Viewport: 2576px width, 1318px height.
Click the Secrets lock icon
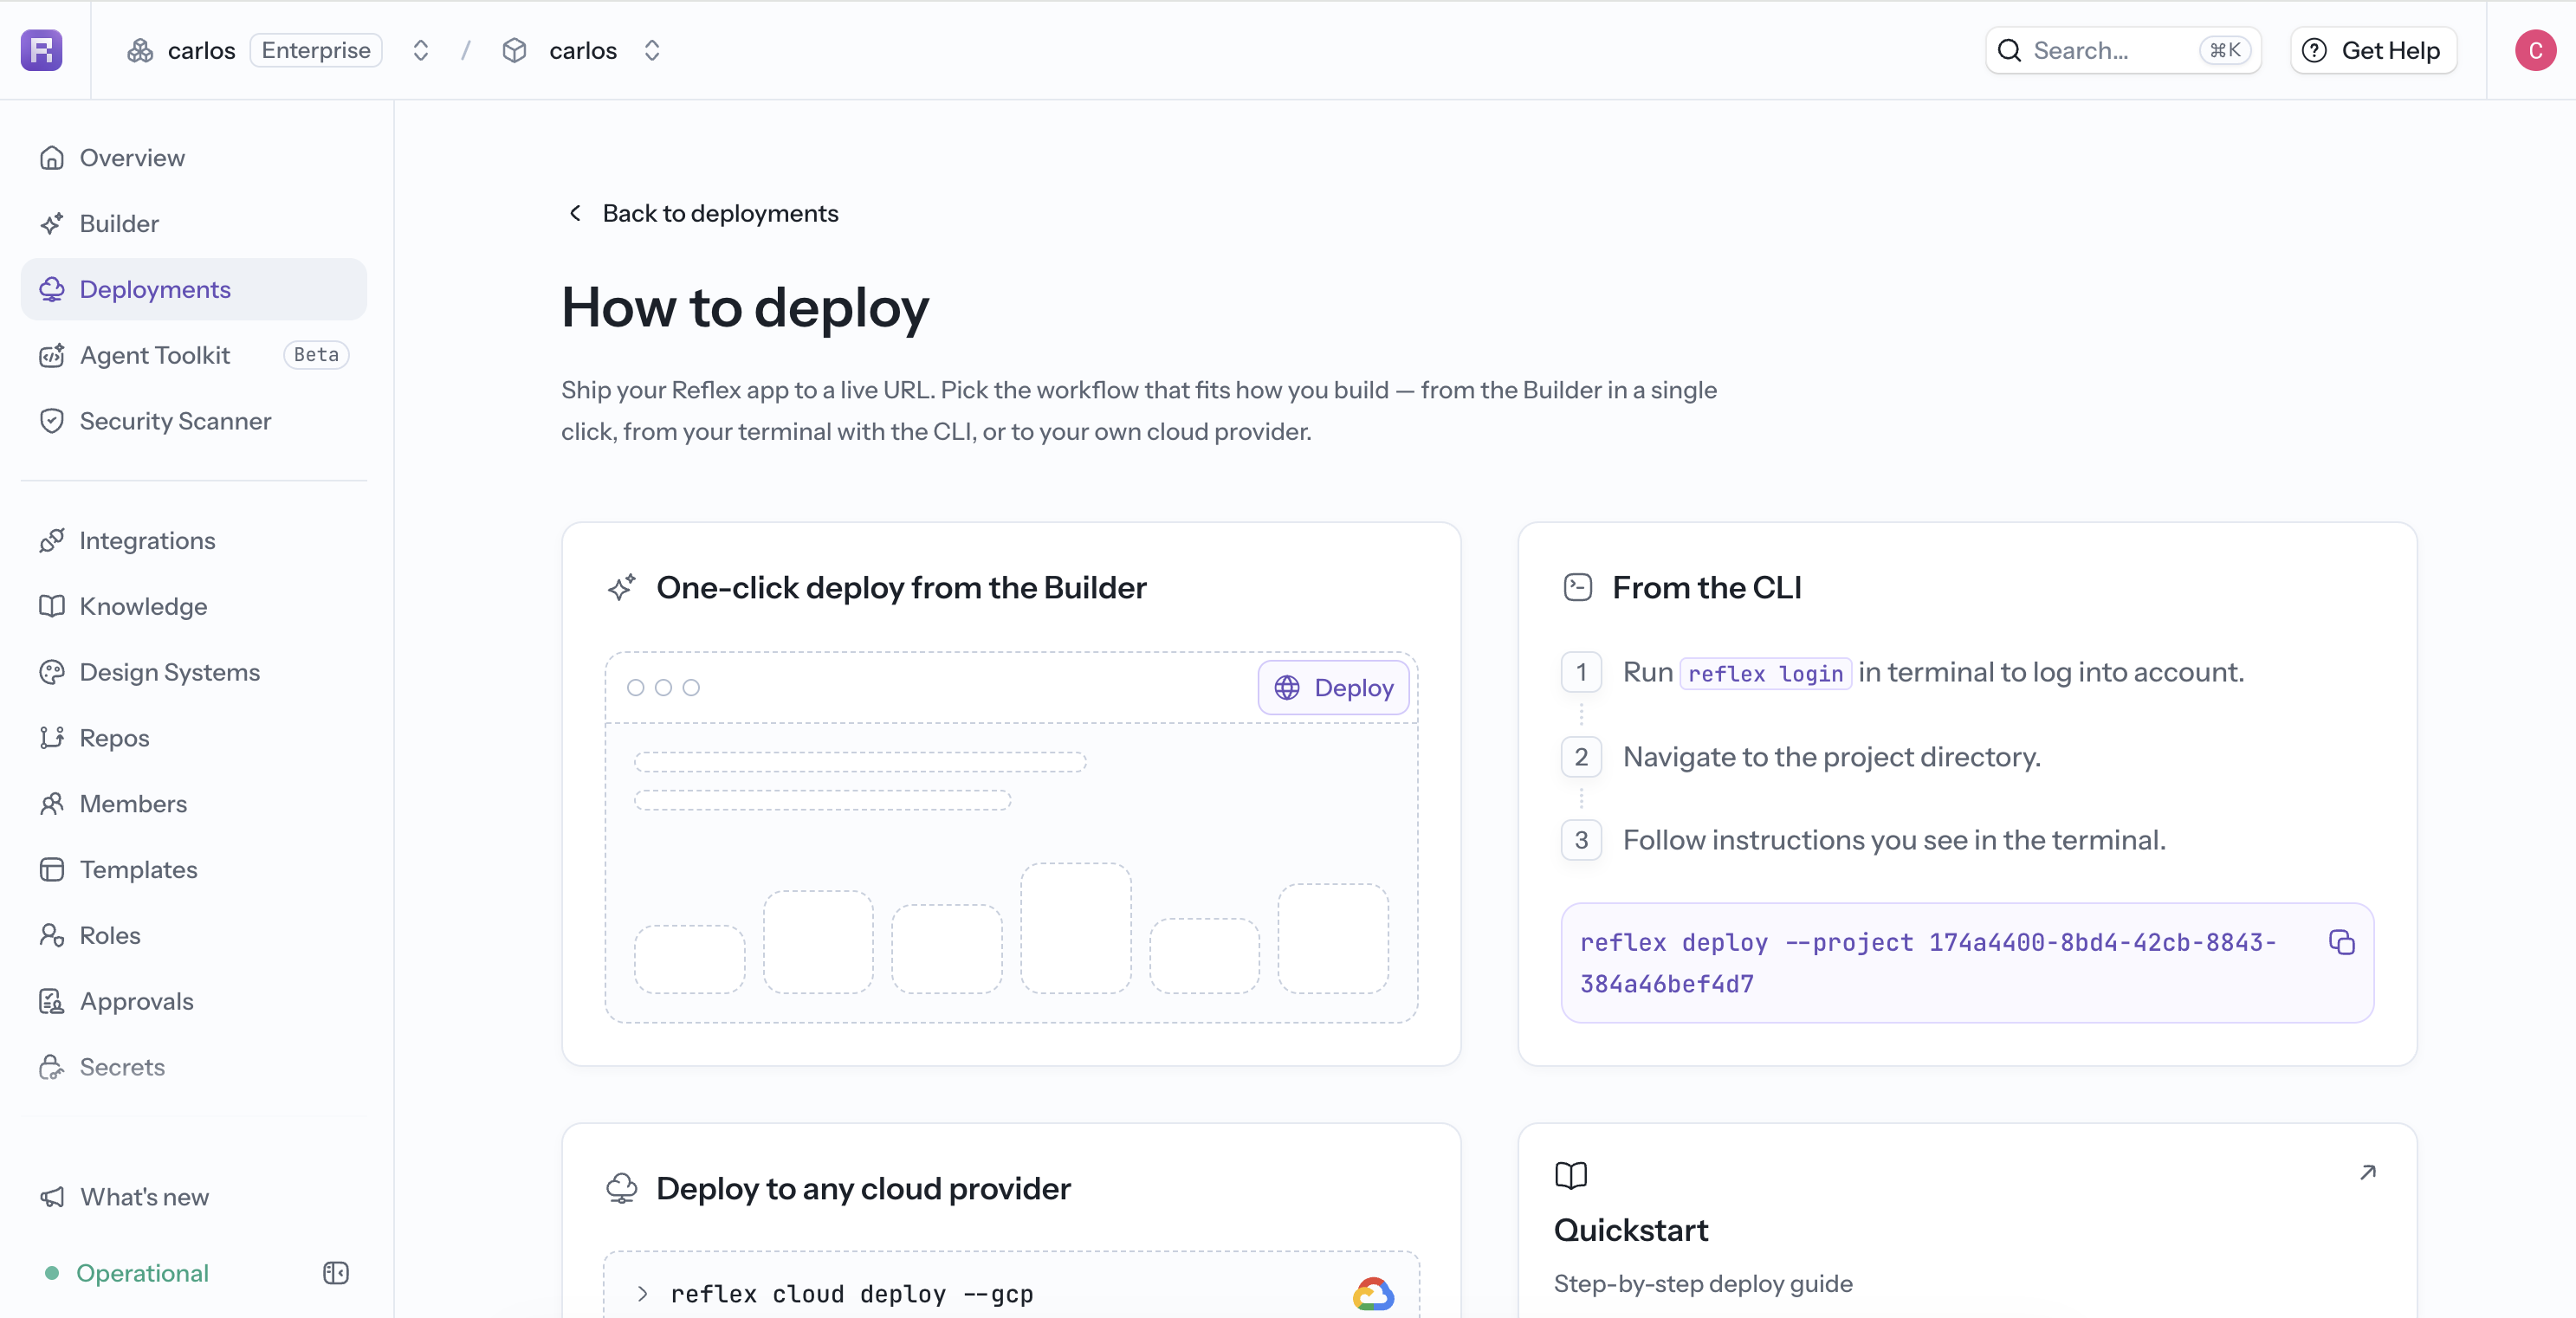click(52, 1067)
